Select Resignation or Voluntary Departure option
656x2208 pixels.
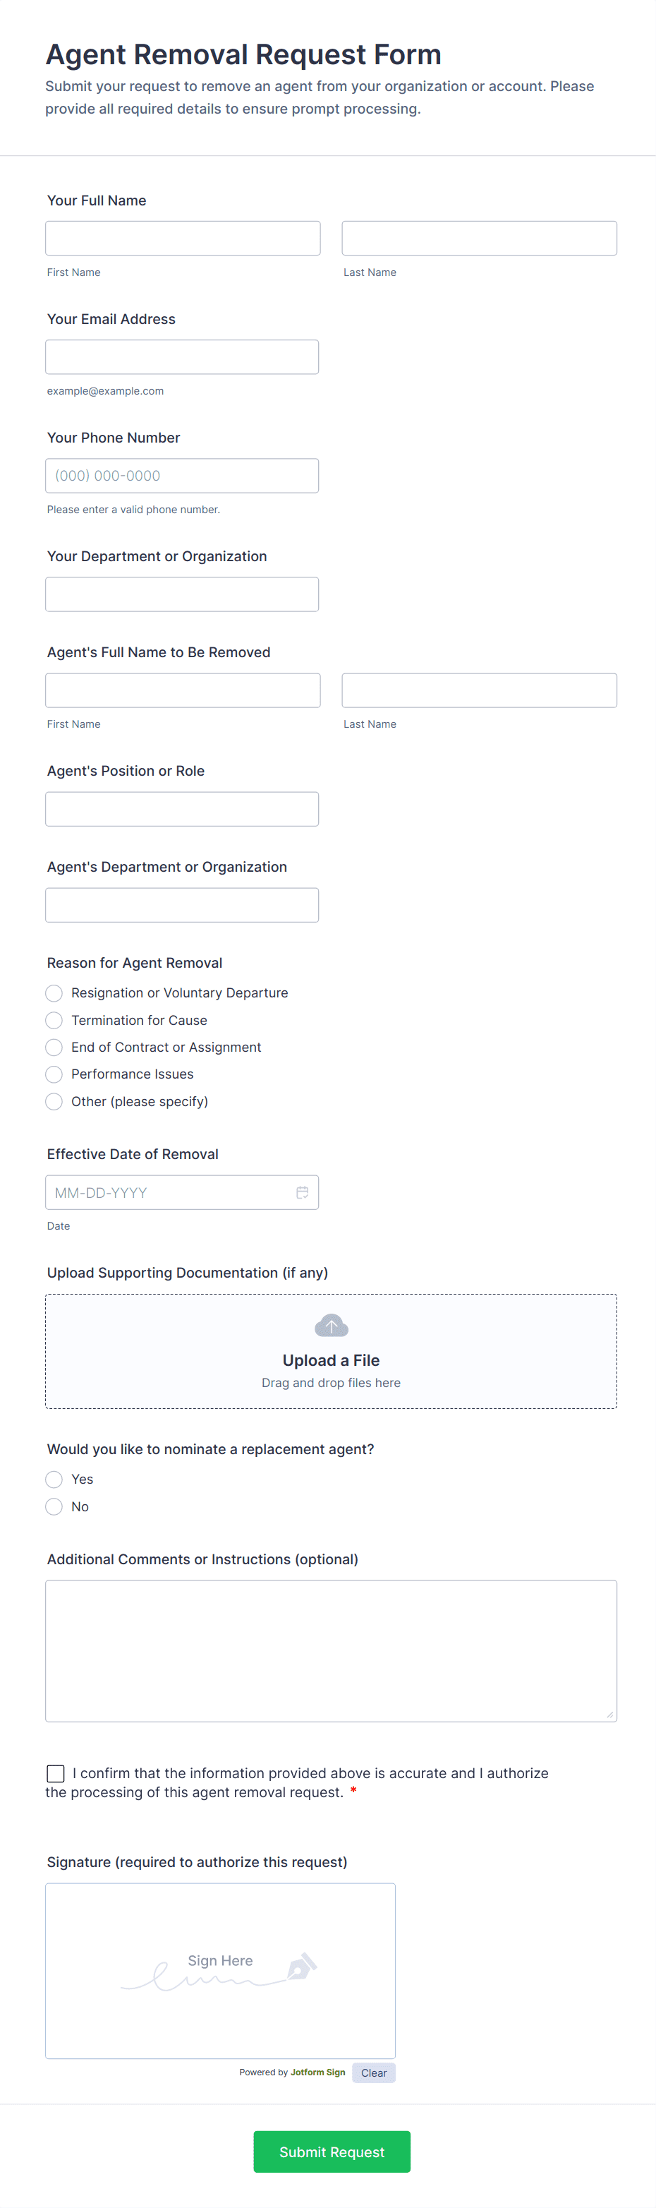pos(54,992)
